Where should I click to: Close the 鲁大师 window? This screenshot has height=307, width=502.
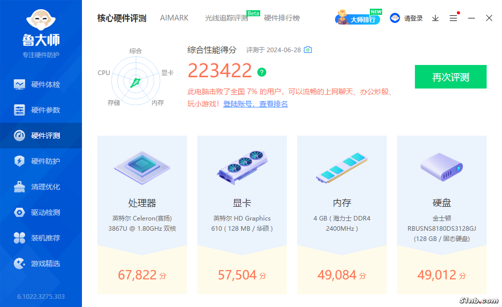coord(489,18)
